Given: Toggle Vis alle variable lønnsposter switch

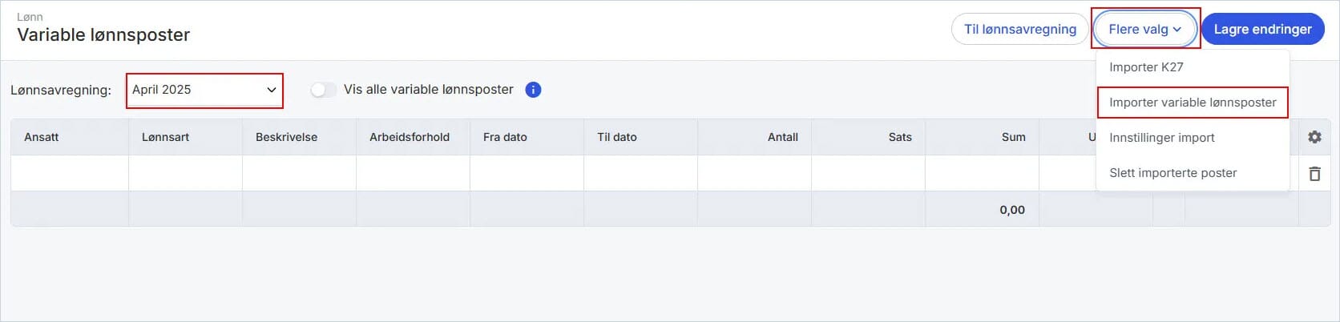Looking at the screenshot, I should [324, 90].
